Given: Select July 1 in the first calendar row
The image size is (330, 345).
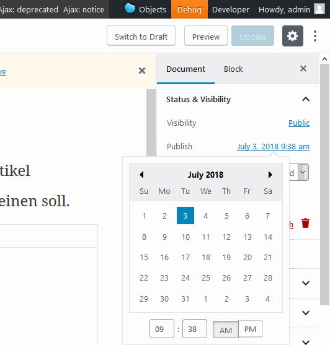Looking at the screenshot, I should point(144,216).
